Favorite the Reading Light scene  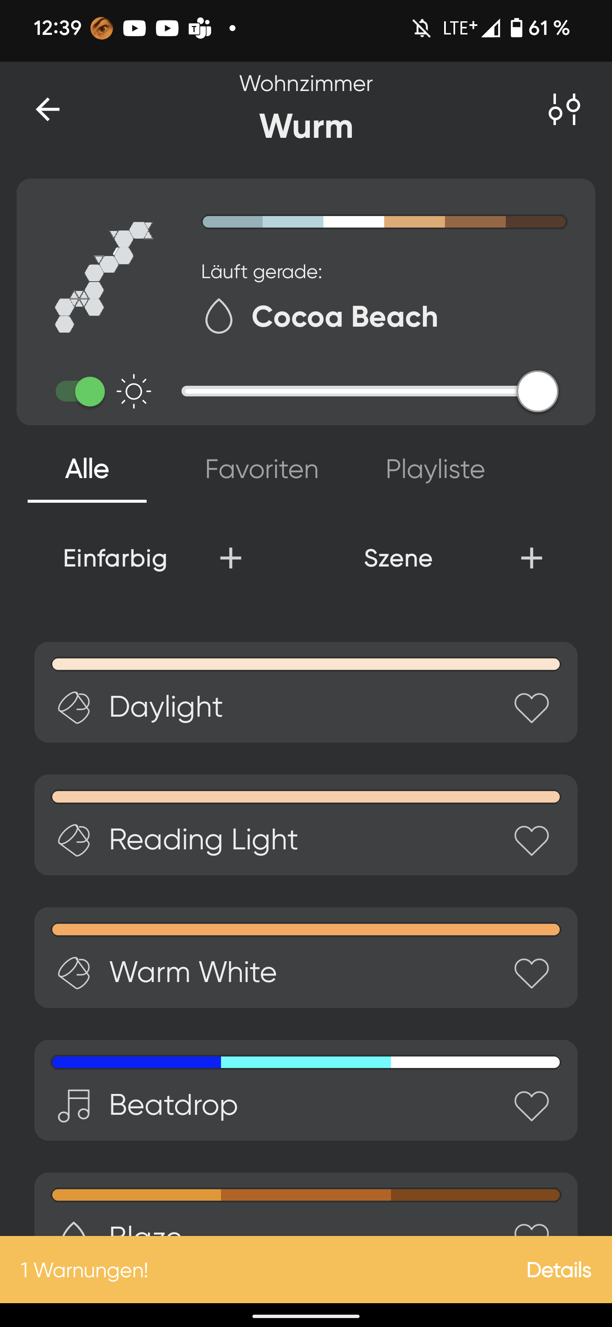coord(531,840)
